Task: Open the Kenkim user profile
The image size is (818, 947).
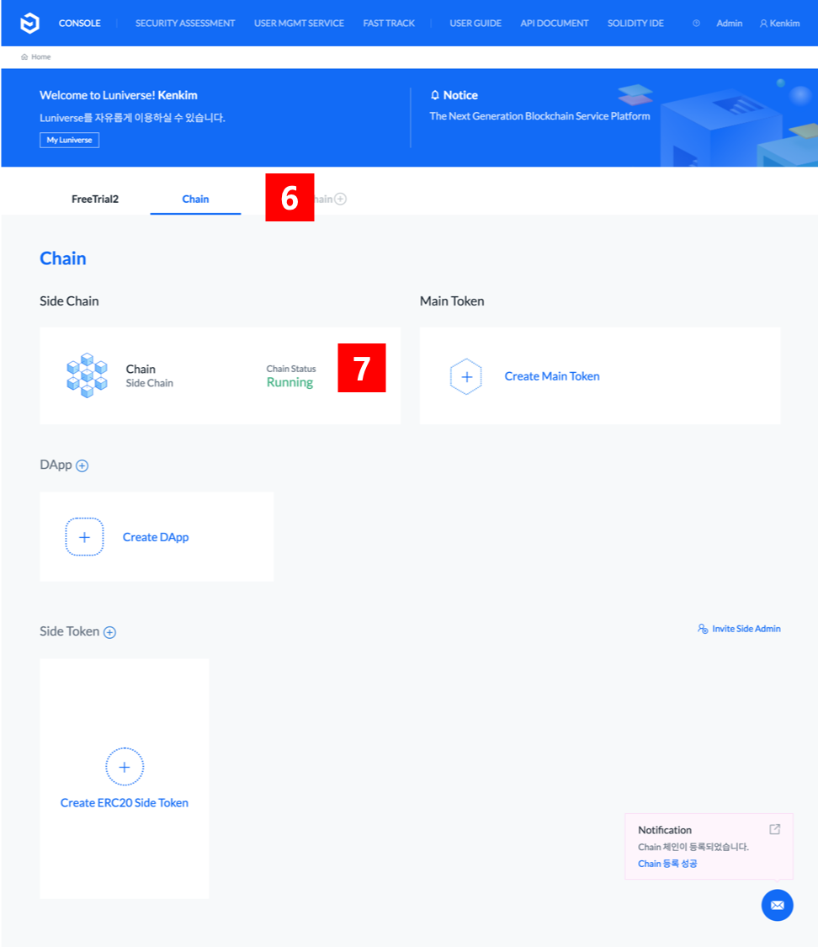Action: click(780, 23)
